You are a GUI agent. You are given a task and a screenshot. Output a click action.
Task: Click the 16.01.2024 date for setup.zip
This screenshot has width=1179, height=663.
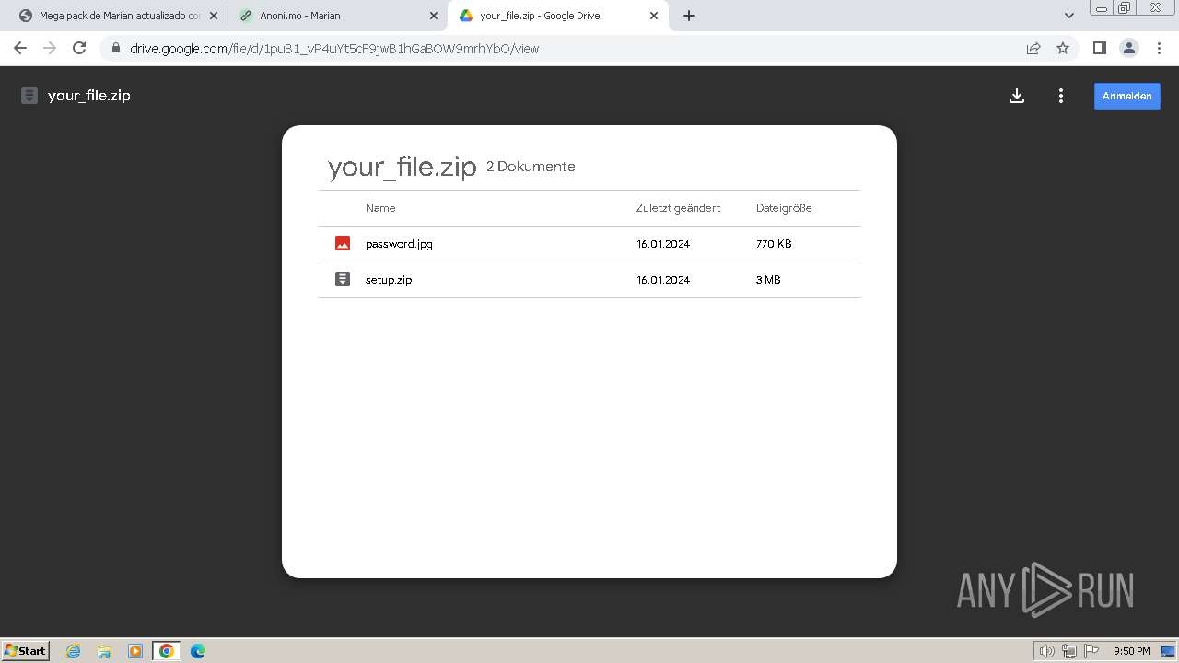click(x=663, y=280)
